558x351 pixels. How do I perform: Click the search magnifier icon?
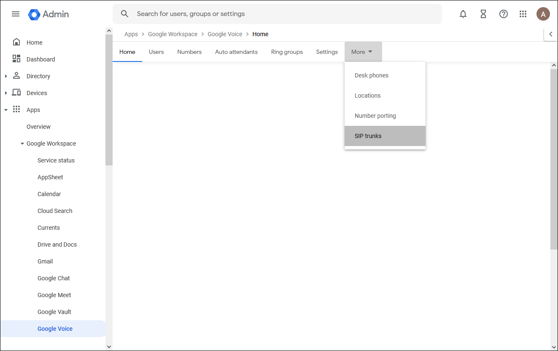click(124, 14)
